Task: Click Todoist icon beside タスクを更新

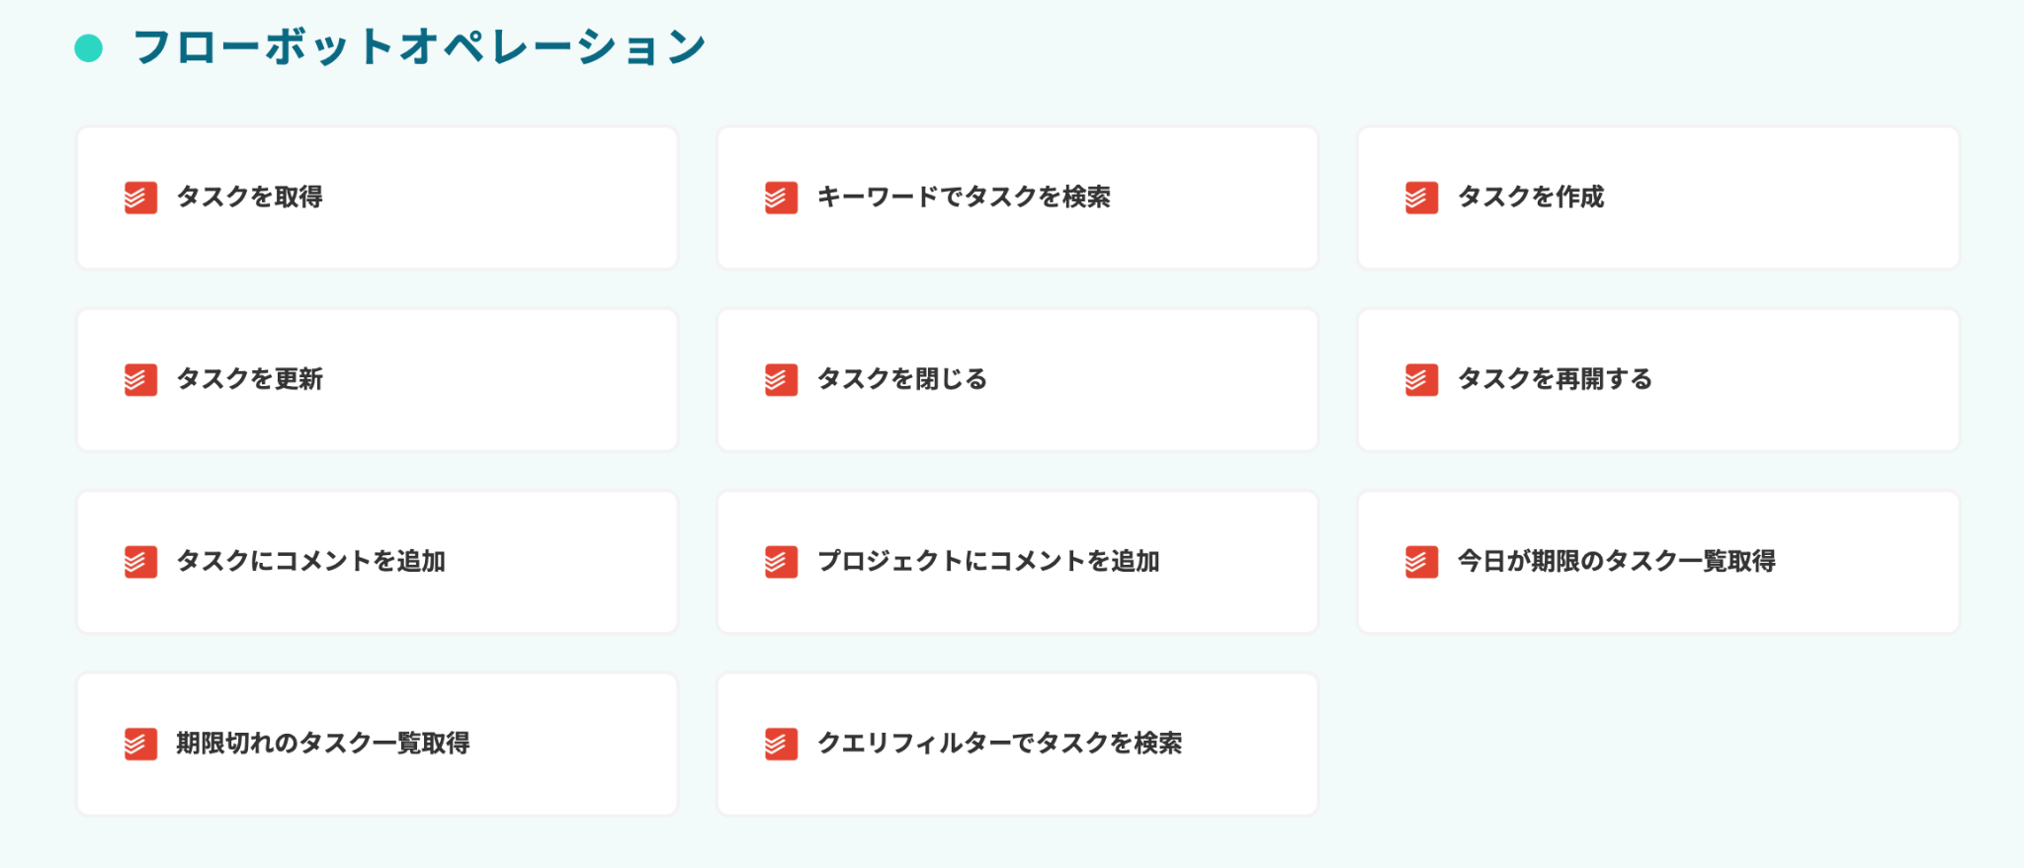Action: coord(140,379)
